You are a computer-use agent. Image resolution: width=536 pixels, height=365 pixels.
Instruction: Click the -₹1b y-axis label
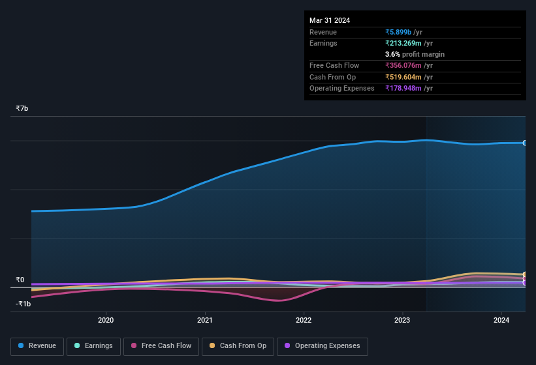[x=24, y=304]
